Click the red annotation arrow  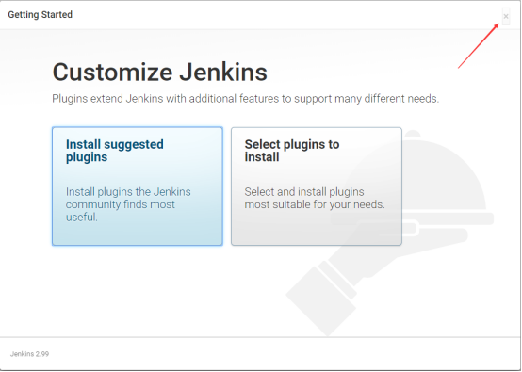[x=479, y=46]
